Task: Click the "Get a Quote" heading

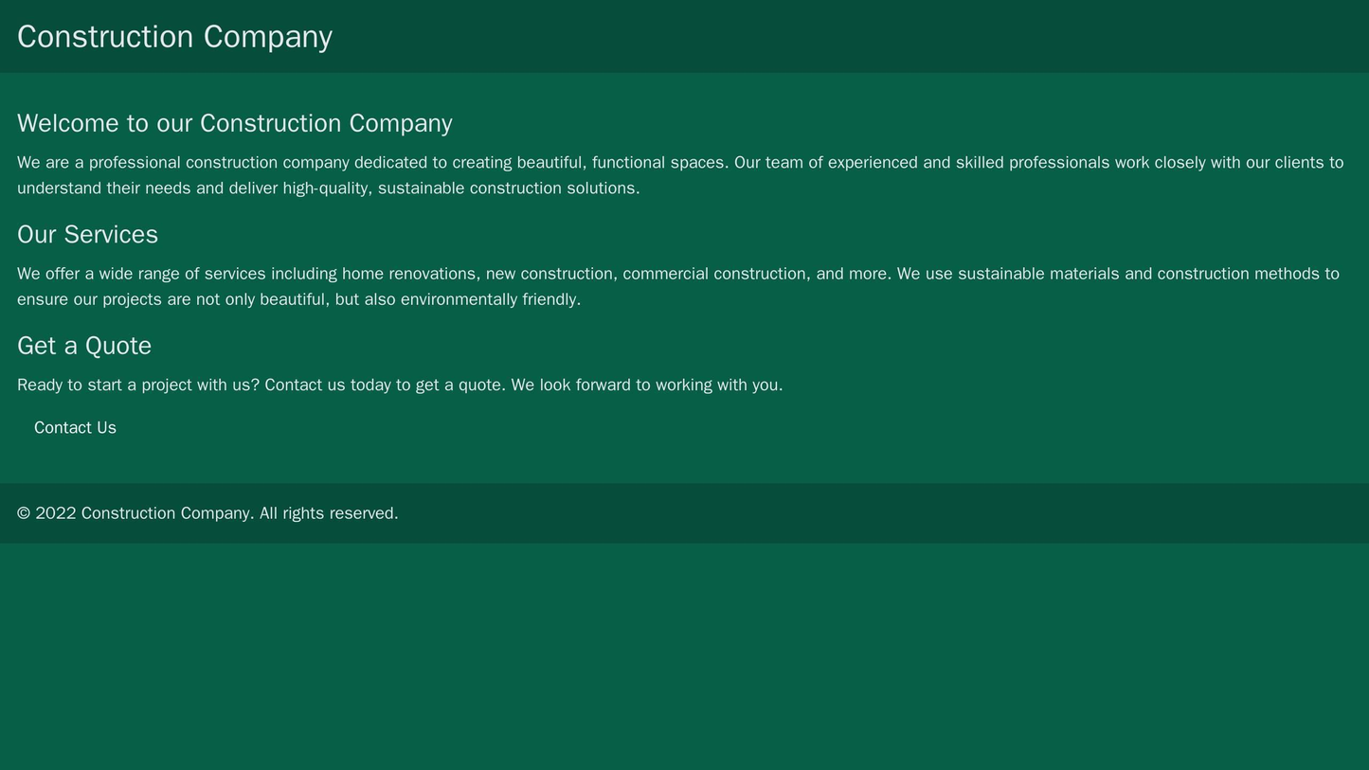Action: (x=84, y=346)
